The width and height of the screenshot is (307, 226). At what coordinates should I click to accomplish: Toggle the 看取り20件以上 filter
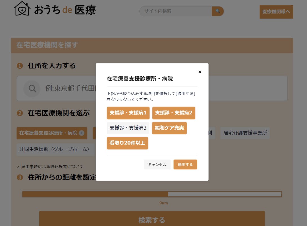pyautogui.click(x=127, y=143)
